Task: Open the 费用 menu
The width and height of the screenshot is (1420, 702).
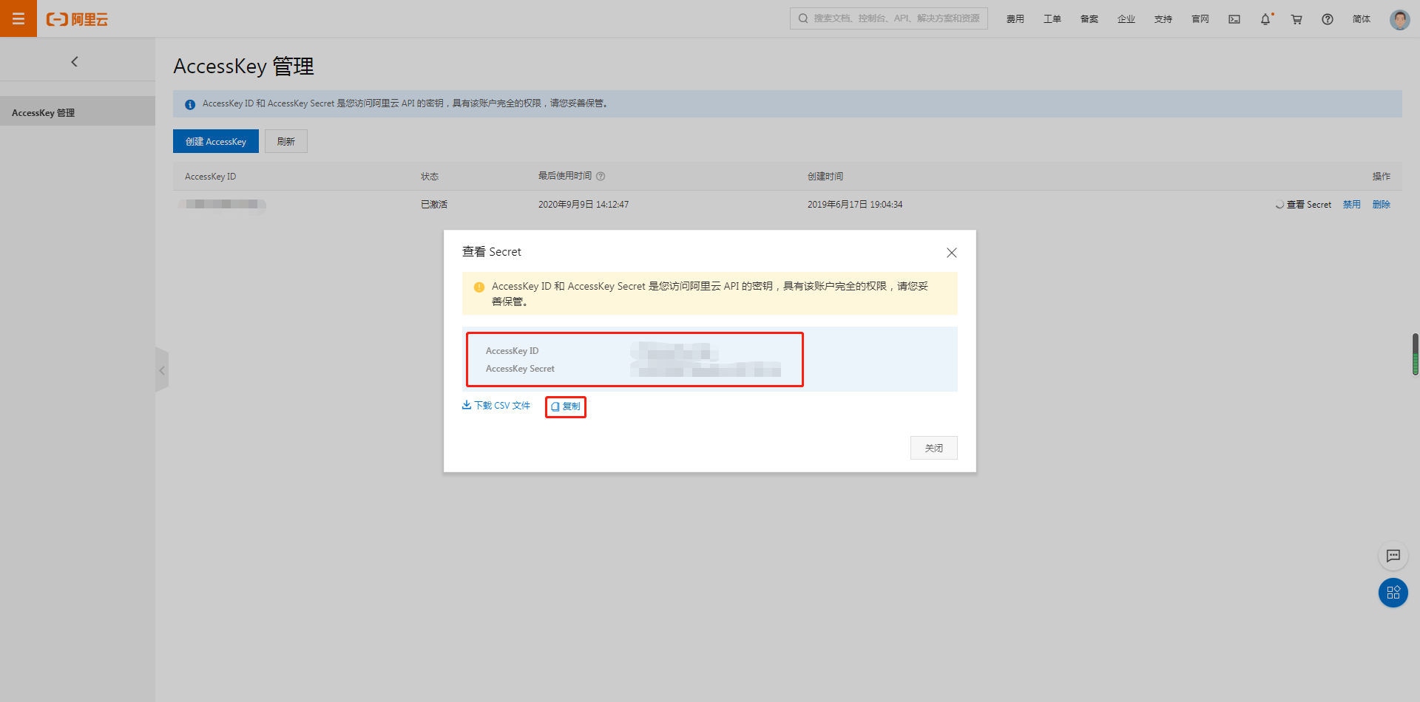Action: [x=1015, y=19]
